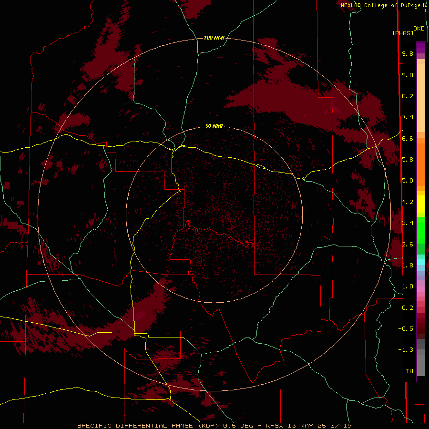429x429 pixels.
Task: Click the yellow segment of the color bar
Action: point(421,204)
